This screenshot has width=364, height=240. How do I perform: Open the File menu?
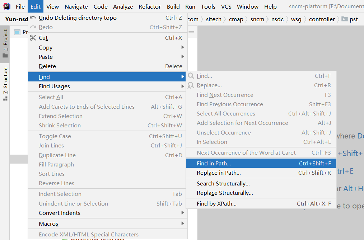pos(20,7)
